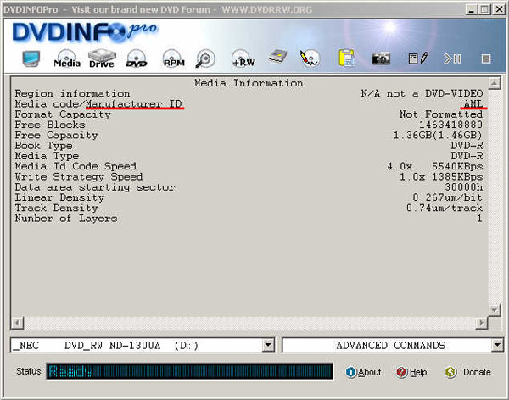Click the clipboard copy icon

[x=347, y=58]
